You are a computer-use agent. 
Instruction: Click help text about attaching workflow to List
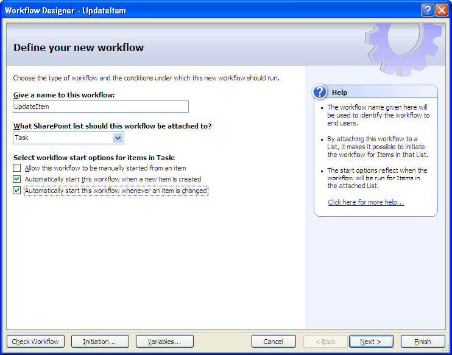378,147
